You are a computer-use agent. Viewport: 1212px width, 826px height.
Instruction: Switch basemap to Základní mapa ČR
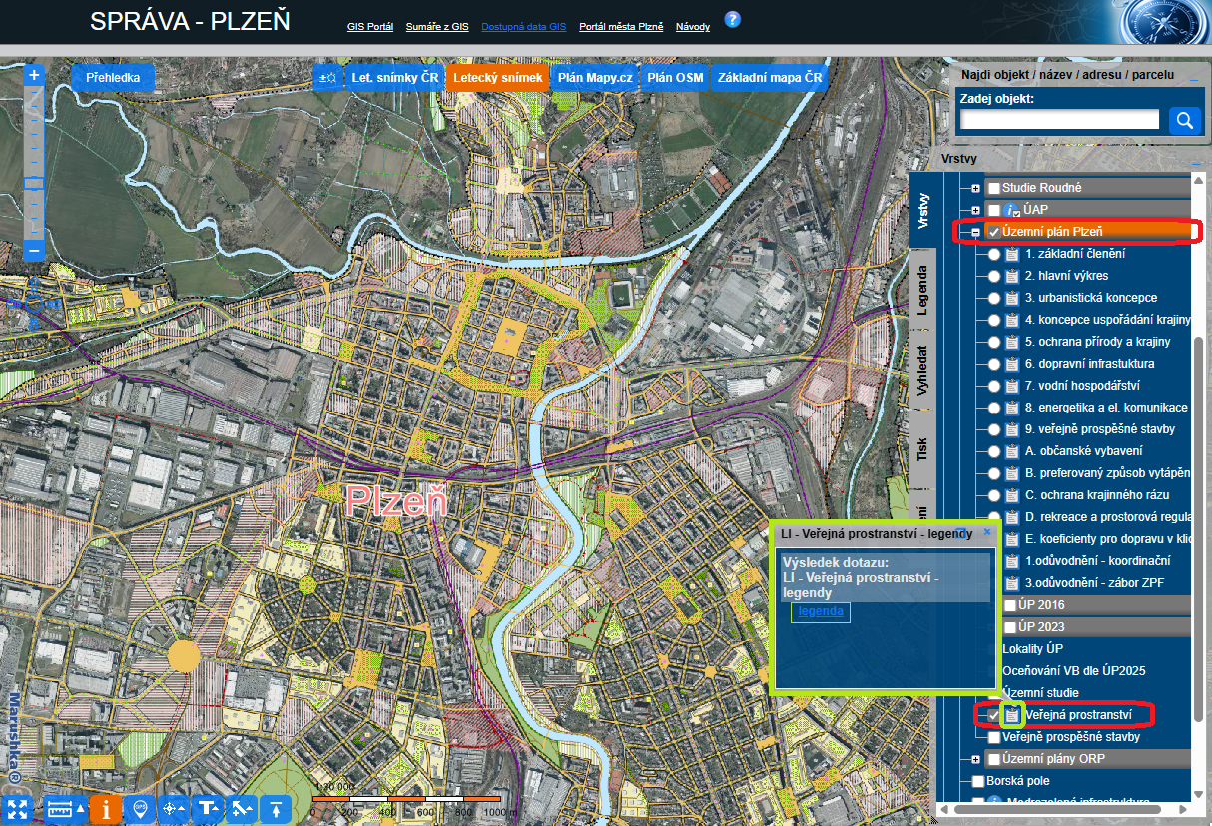(770, 78)
